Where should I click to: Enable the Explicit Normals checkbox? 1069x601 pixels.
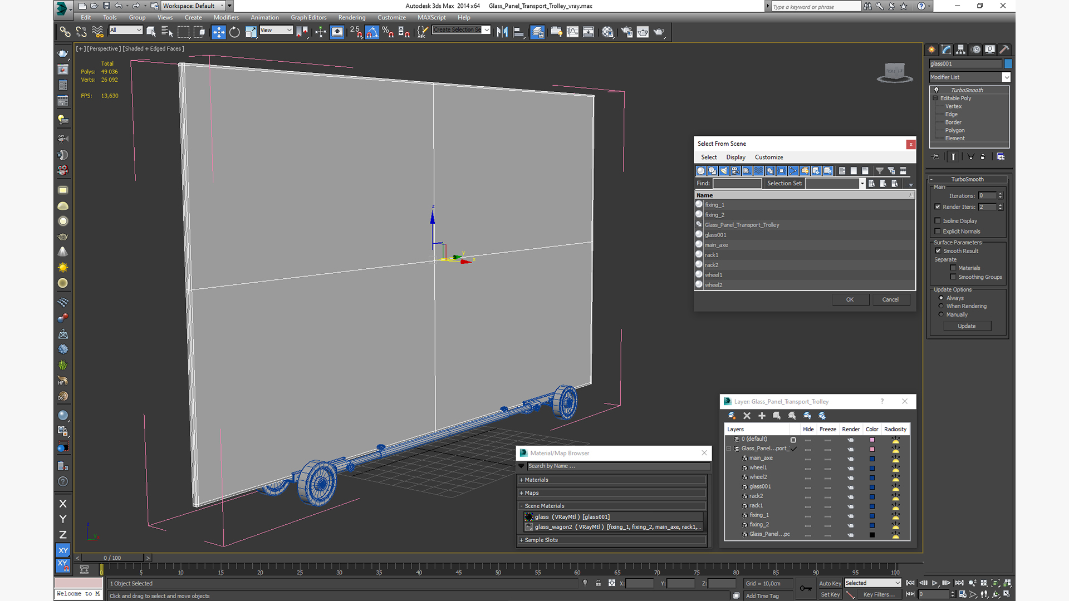point(938,231)
